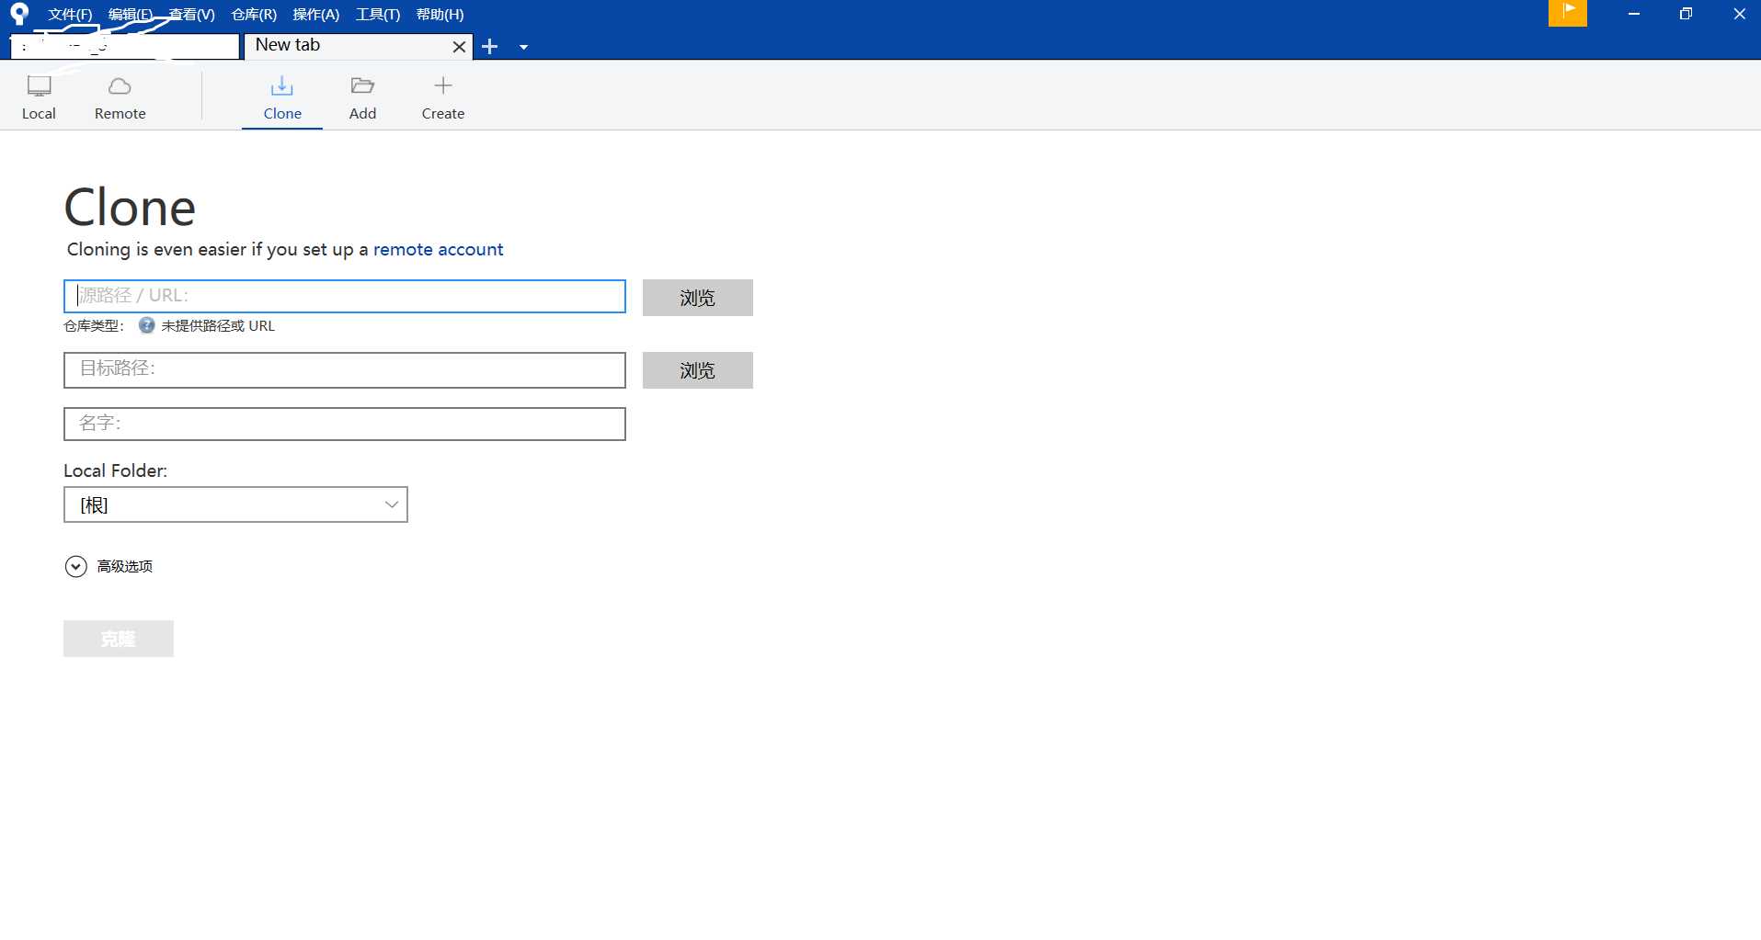Open the 仓库(R) menu
The width and height of the screenshot is (1761, 940).
pyautogui.click(x=254, y=15)
